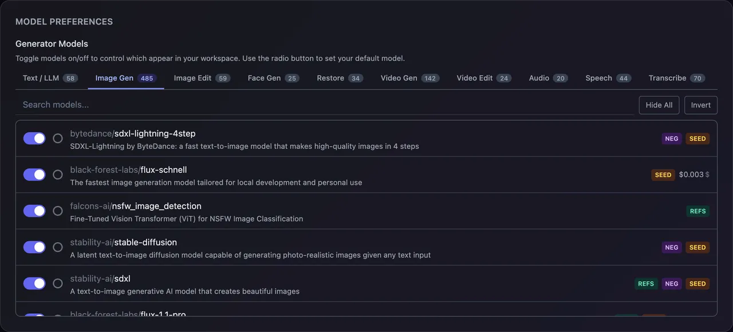Click the stability-ai/stable-diffusion model name
This screenshot has width=733, height=332.
(124, 242)
